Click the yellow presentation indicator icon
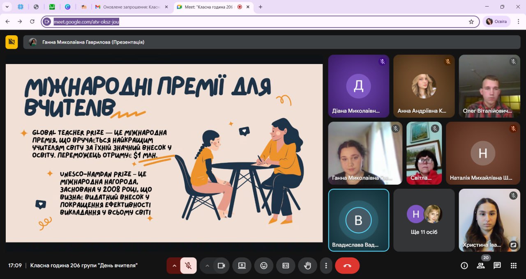This screenshot has width=526, height=279. 12,42
